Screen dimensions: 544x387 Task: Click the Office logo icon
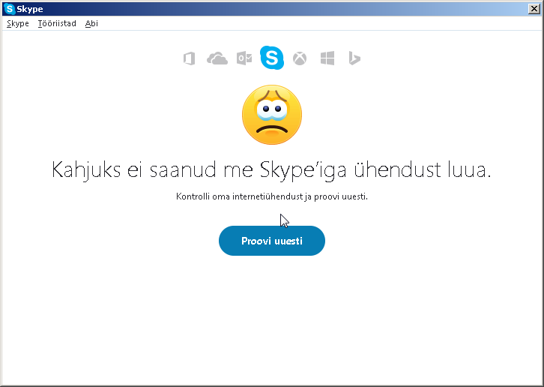189,58
